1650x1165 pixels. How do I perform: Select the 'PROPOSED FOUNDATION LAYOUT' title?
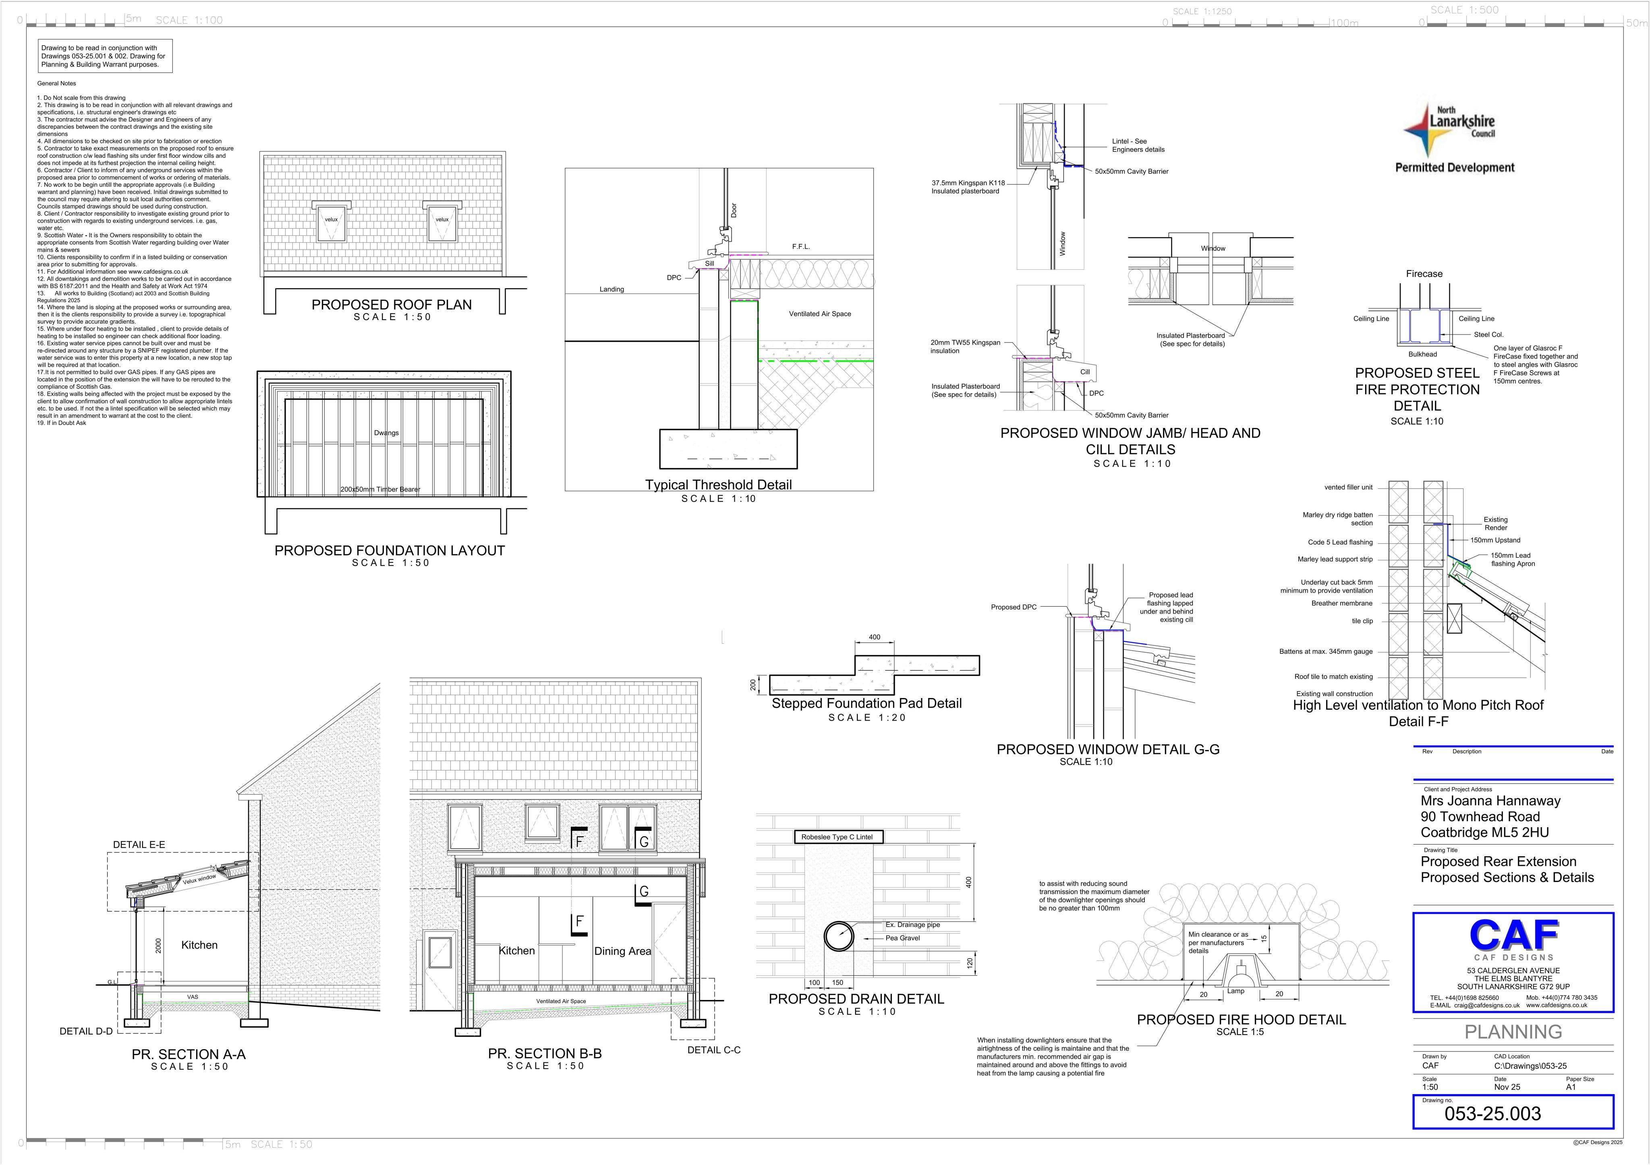(390, 551)
